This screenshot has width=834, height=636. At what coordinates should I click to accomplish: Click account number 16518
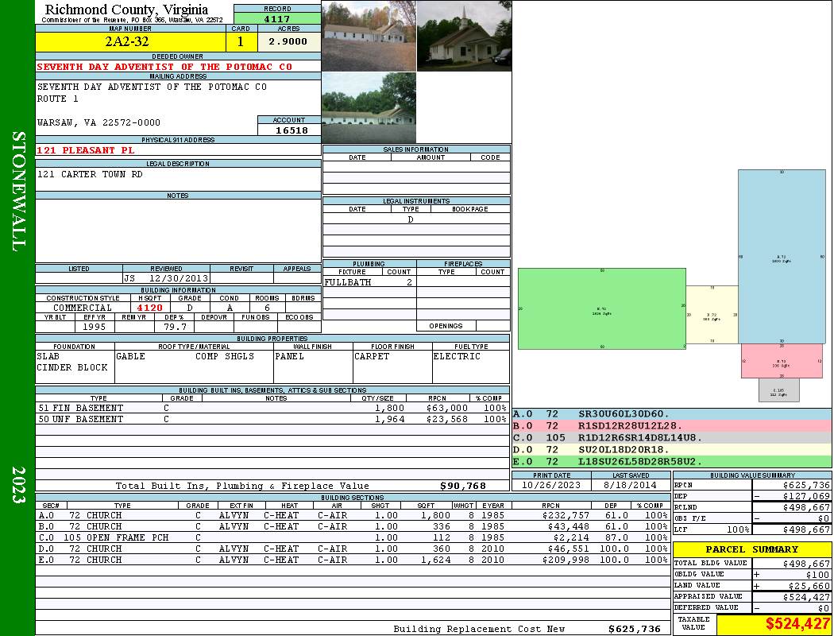pyautogui.click(x=292, y=130)
